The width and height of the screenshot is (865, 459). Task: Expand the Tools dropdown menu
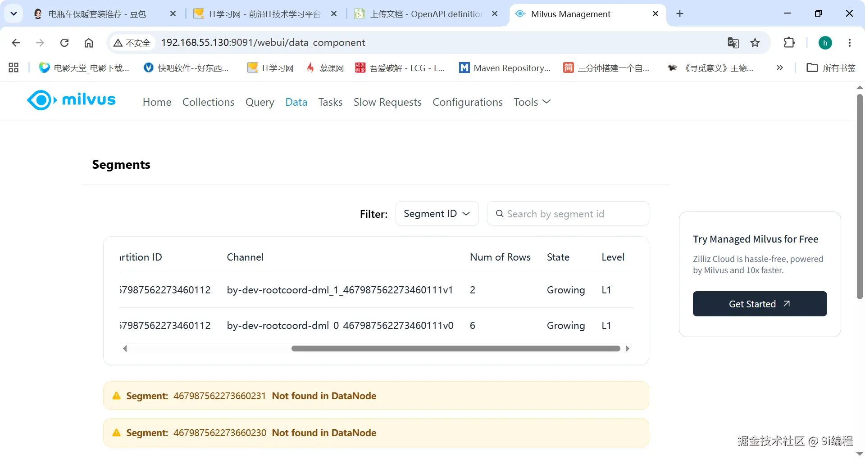coord(532,102)
